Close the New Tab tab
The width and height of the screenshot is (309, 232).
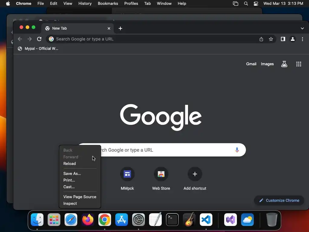coord(109,28)
